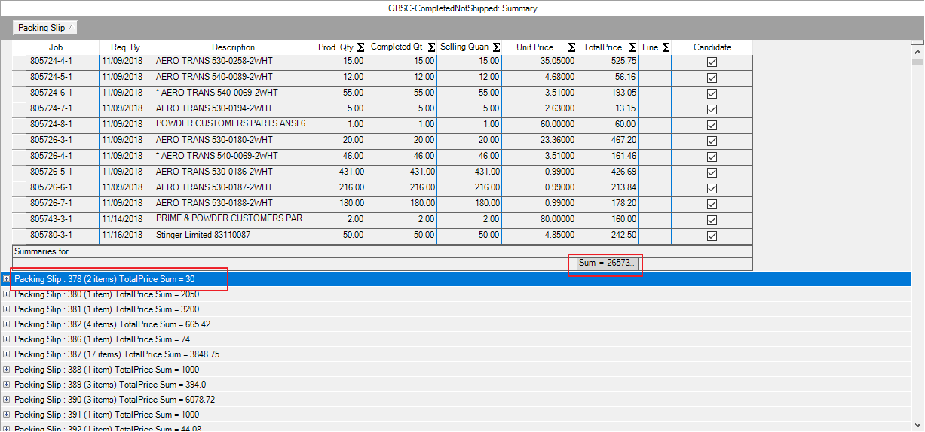This screenshot has width=925, height=432.
Task: Click job cell 805726-4-1
Action: coord(62,157)
